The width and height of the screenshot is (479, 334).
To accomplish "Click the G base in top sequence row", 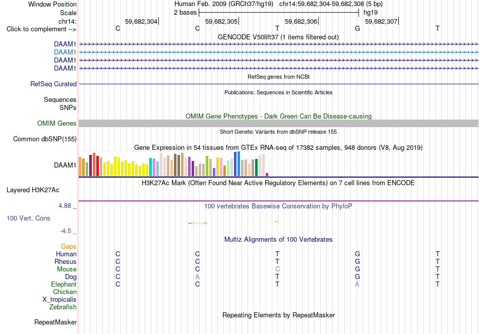I will [357, 28].
